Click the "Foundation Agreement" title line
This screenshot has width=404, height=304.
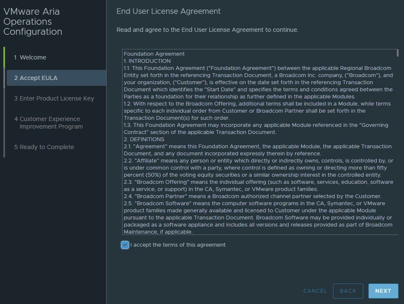click(154, 54)
